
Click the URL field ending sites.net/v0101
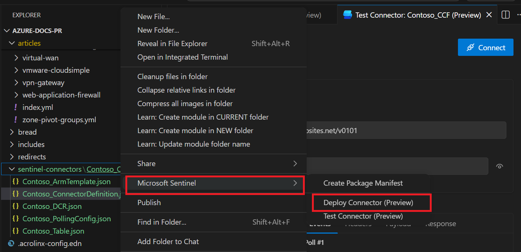pyautogui.click(x=406, y=130)
